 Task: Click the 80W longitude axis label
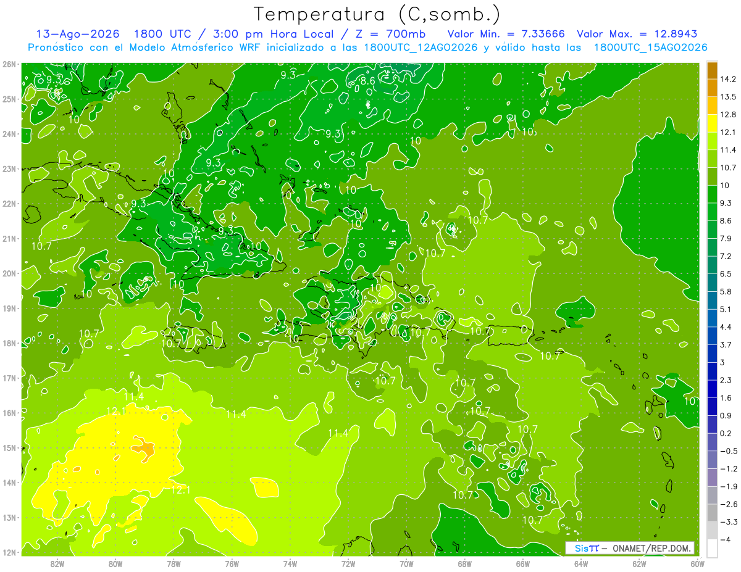coord(115,563)
